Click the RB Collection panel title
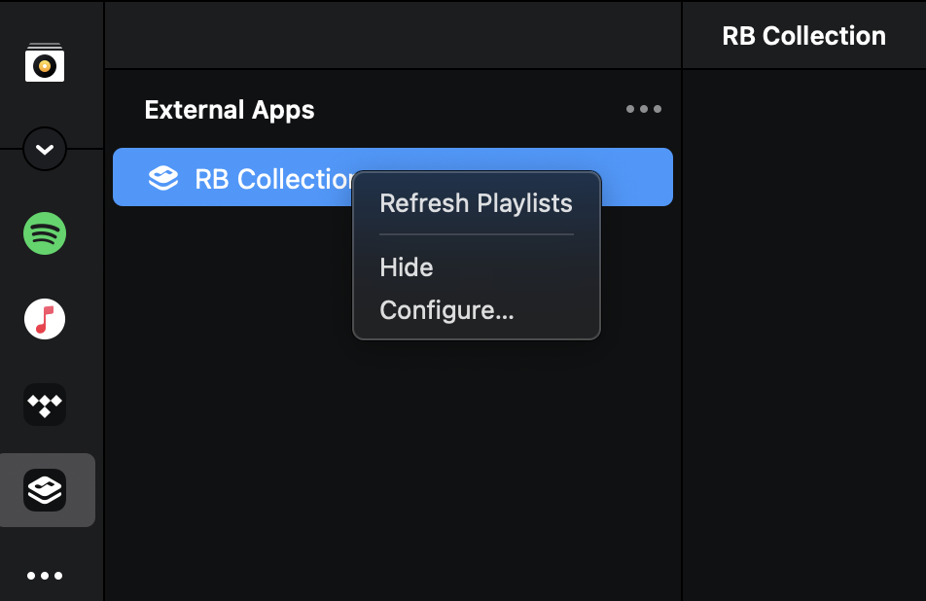Image resolution: width=926 pixels, height=601 pixels. click(803, 36)
